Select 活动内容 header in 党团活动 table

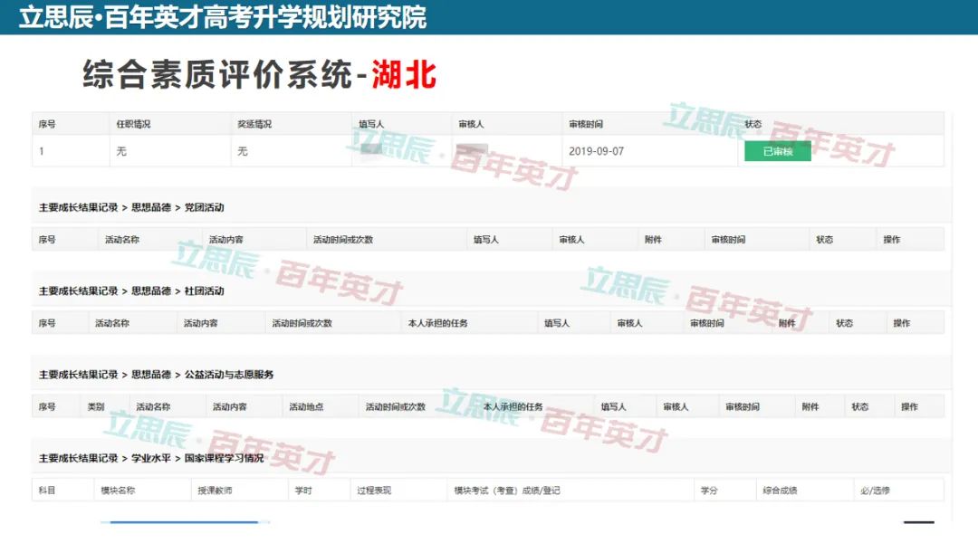(x=225, y=240)
